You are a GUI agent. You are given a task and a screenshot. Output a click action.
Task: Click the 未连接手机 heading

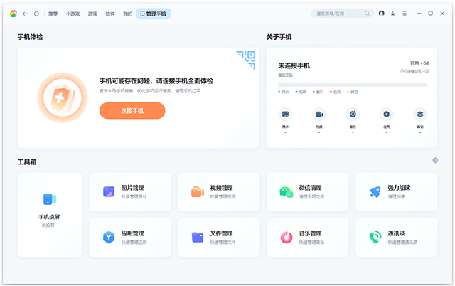pyautogui.click(x=294, y=66)
